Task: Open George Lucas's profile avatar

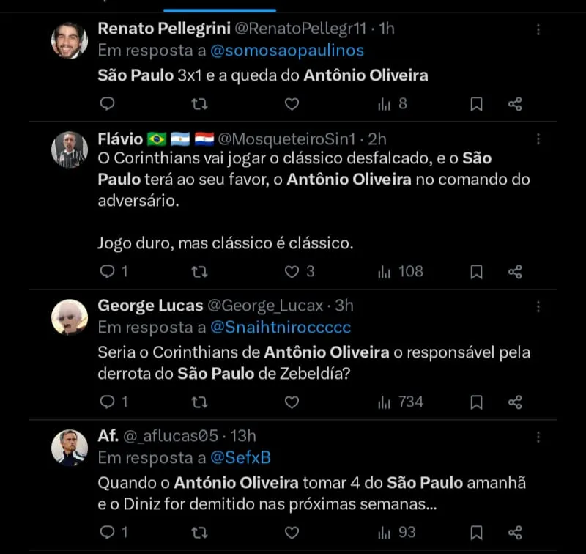Action: coord(70,317)
